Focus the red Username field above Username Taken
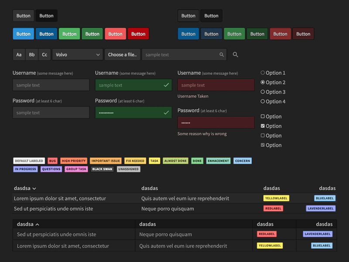The width and height of the screenshot is (349, 262). pos(216,85)
